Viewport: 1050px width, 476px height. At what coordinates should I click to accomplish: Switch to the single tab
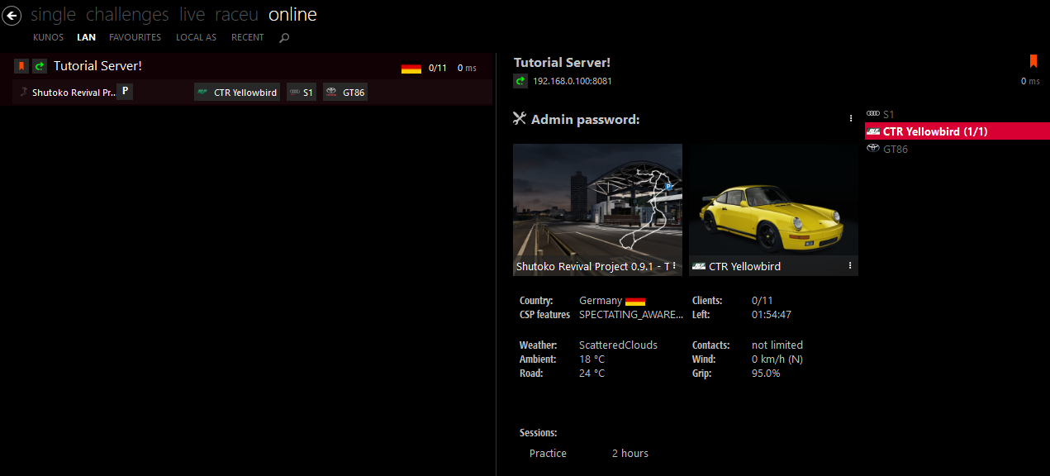(x=53, y=15)
